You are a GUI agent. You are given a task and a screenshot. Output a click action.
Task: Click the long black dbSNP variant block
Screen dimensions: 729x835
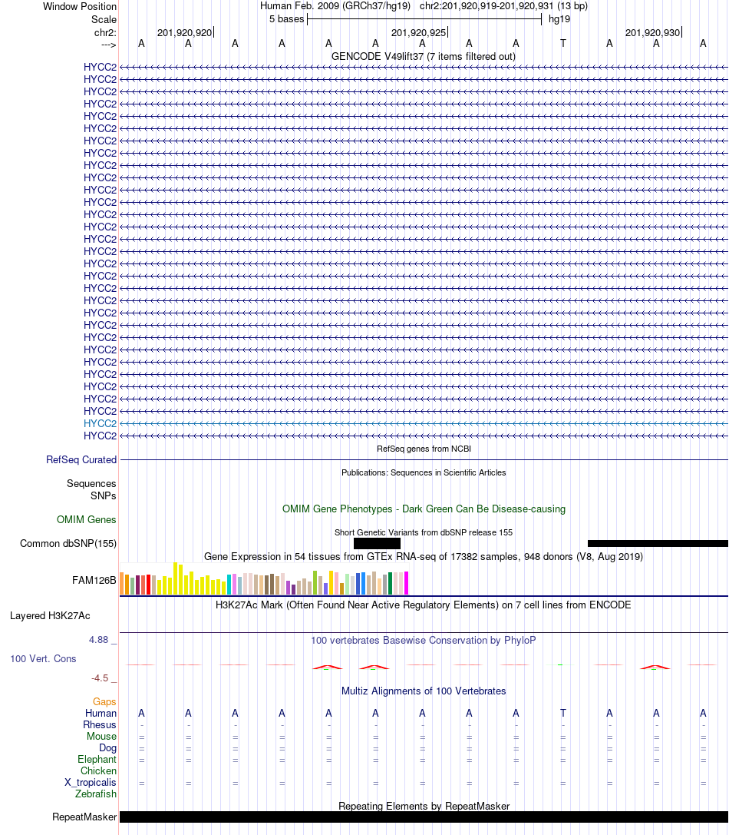[x=658, y=544]
